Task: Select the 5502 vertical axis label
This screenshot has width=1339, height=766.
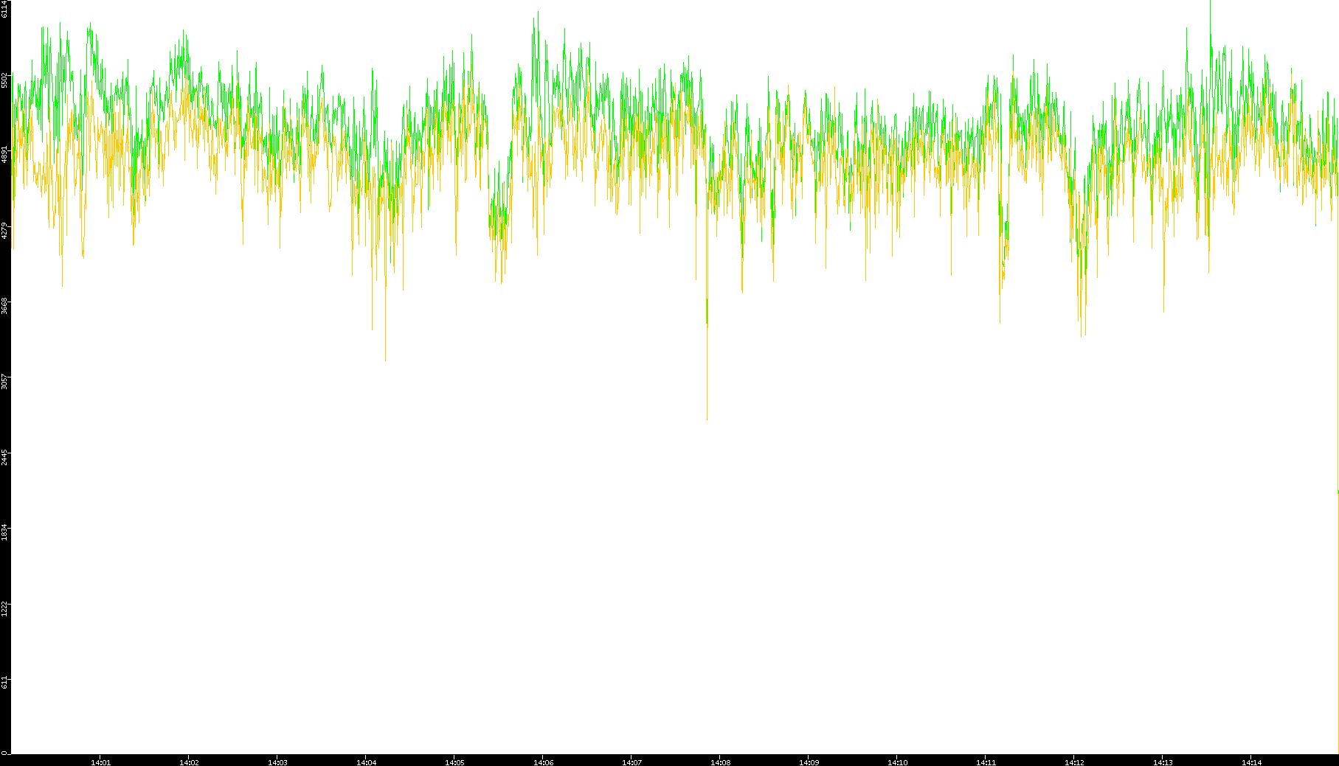Action: [5, 80]
